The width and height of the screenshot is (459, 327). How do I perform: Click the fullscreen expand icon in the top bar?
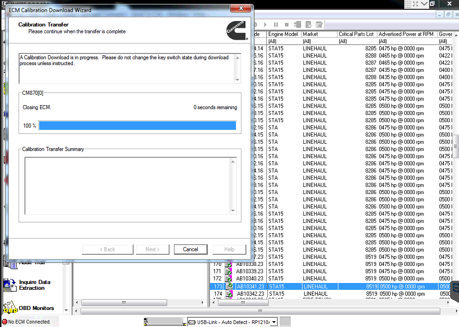[415, 4]
